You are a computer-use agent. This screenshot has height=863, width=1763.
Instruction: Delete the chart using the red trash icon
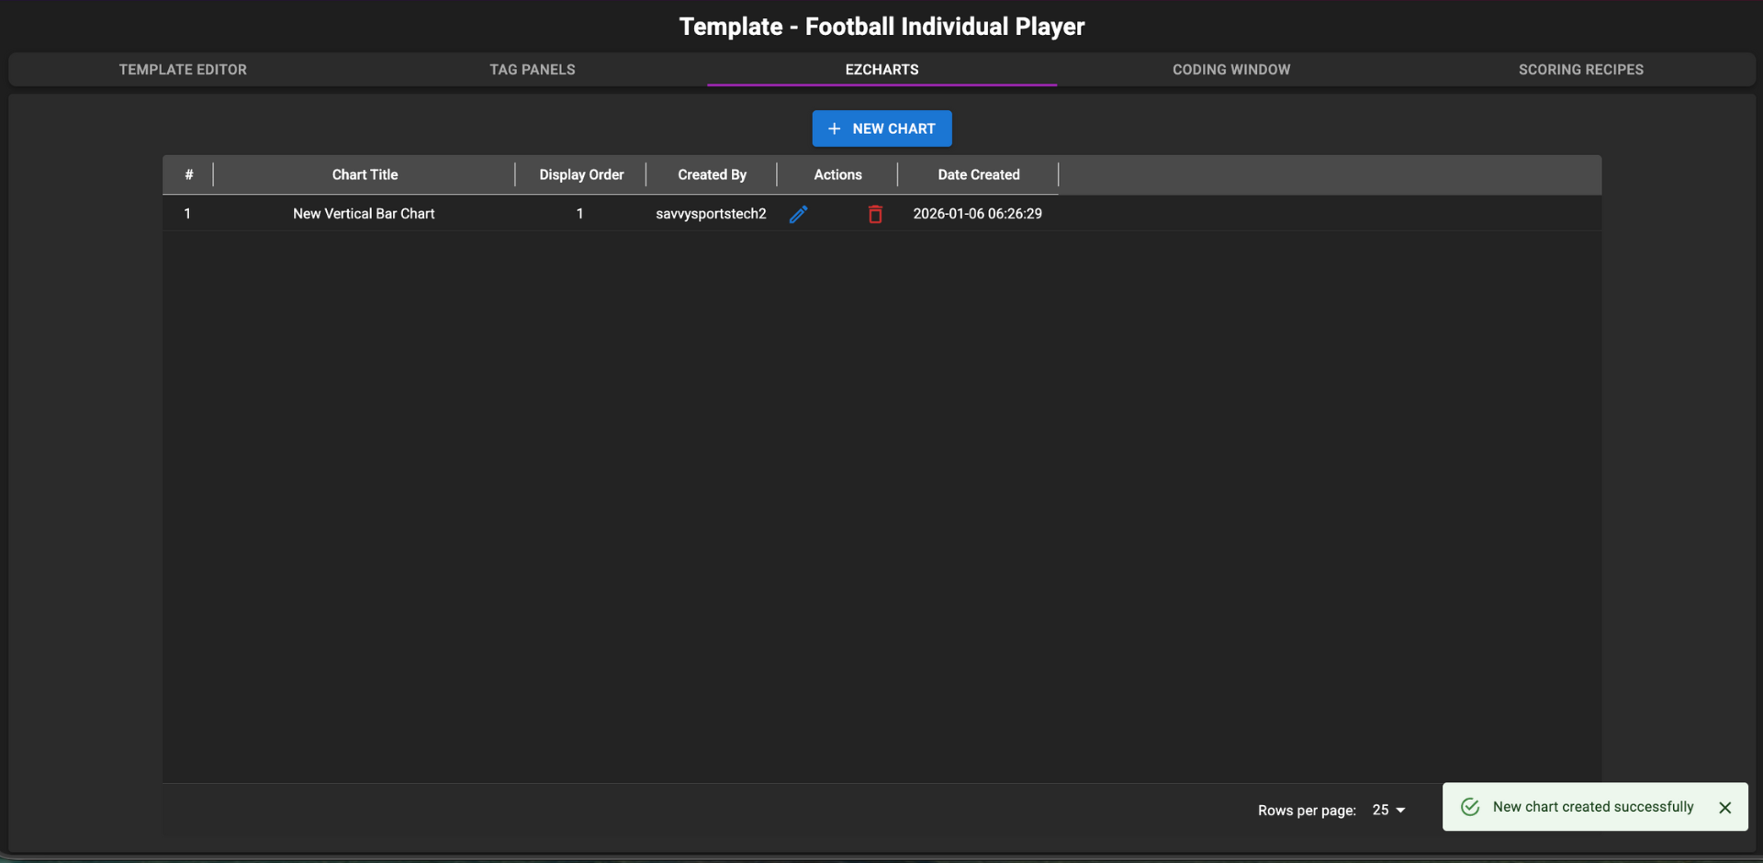875,214
